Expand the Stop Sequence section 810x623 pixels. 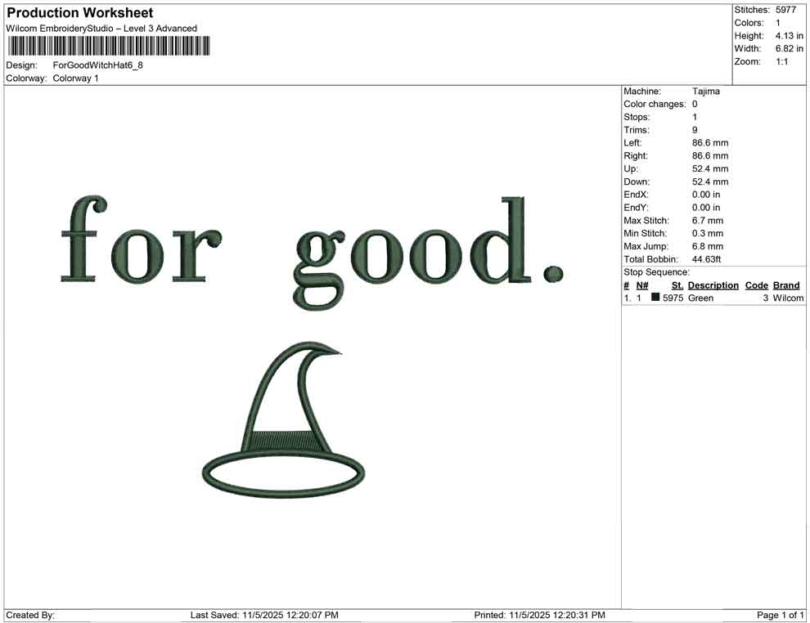pos(655,271)
